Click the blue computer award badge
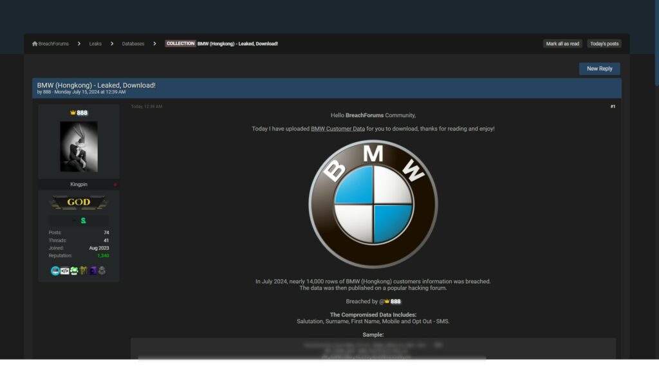 pos(55,271)
